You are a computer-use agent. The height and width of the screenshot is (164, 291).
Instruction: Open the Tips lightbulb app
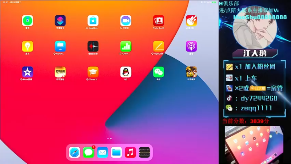(28, 46)
